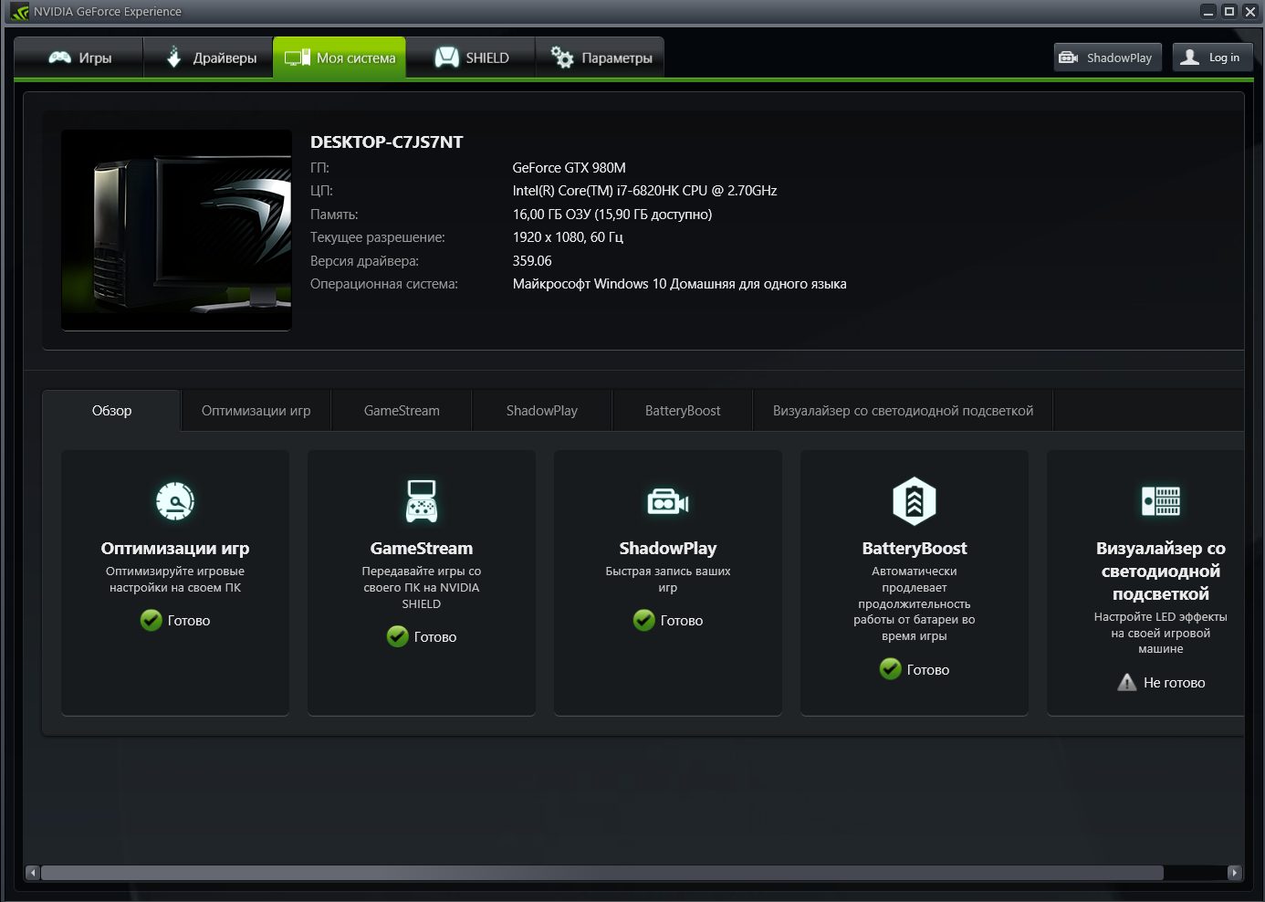The image size is (1265, 902).
Task: Click the LED visualizer icon
Action: pyautogui.click(x=1161, y=501)
